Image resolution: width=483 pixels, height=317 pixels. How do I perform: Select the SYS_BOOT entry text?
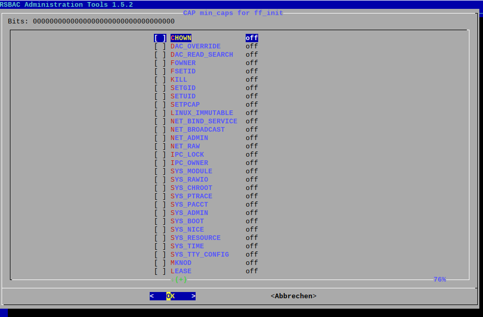pos(187,221)
